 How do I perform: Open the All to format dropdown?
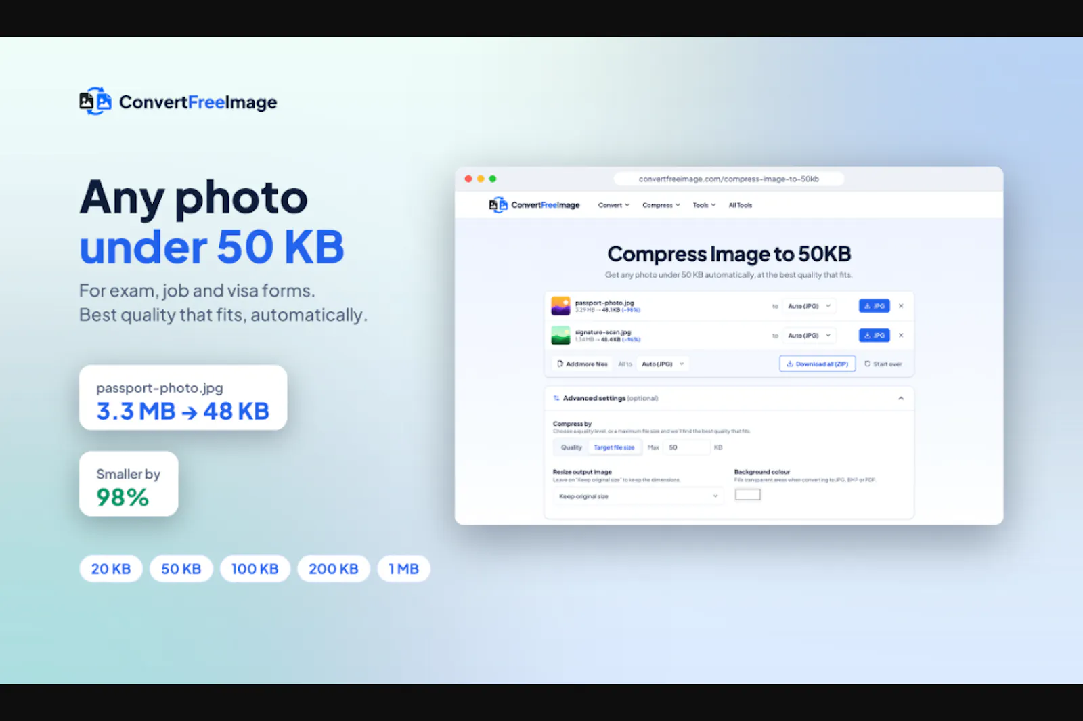(663, 364)
